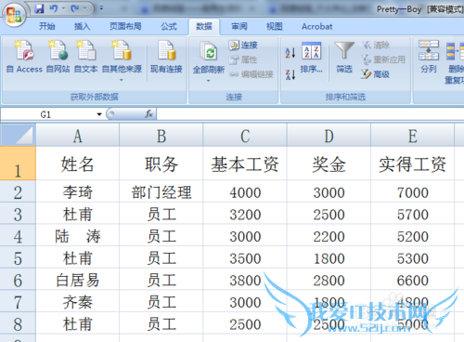Screen dimensions: 464x342
Task: Customize the Quick Access Toolbar
Action: tap(101, 8)
